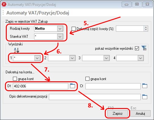Click the Rodzaj kwoty label
Image resolution: width=154 pixels, height=120 pixels.
[x=20, y=29]
